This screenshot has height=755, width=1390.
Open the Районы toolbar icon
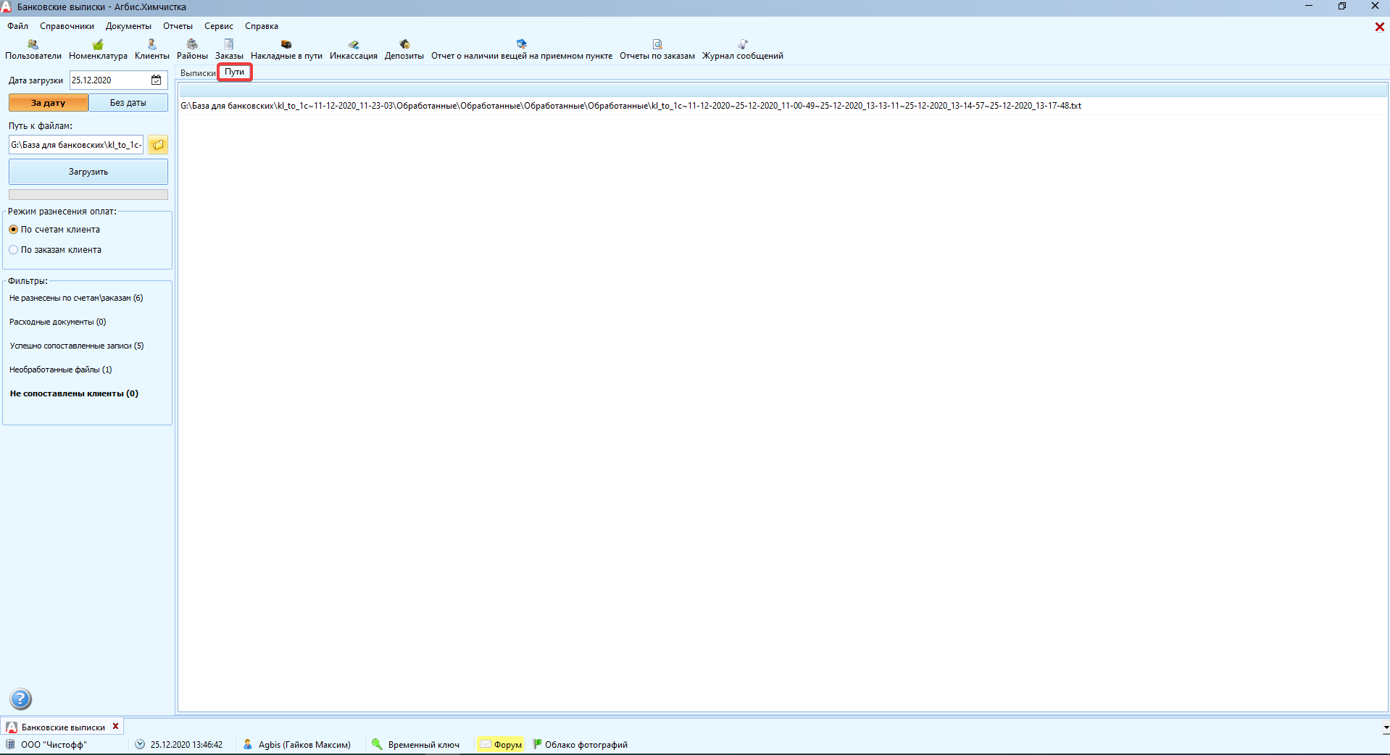(192, 49)
